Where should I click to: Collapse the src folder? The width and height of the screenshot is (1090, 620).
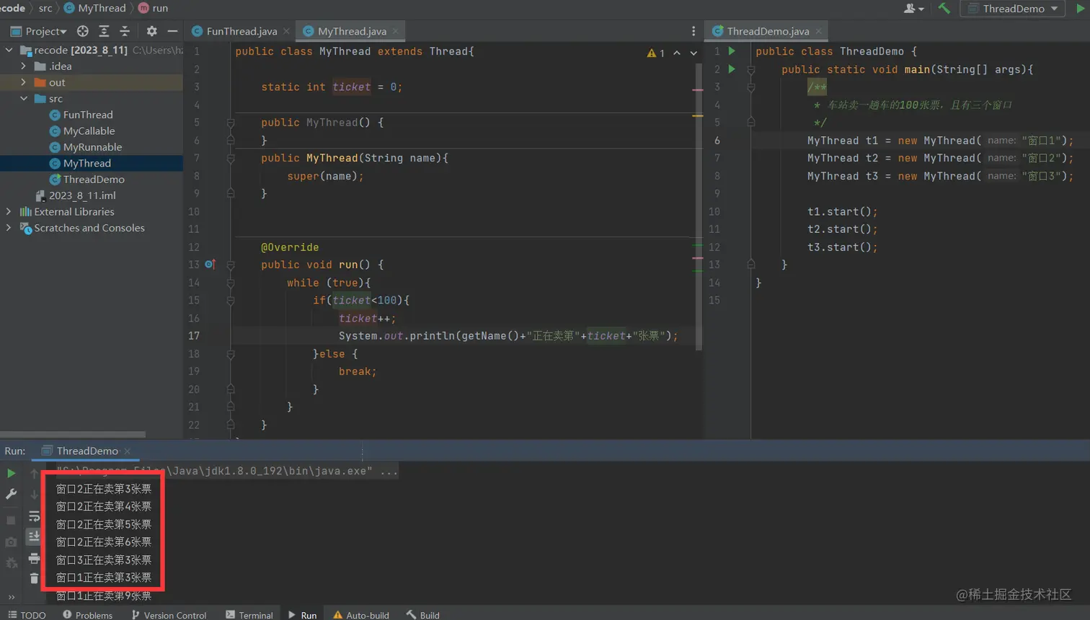click(24, 98)
